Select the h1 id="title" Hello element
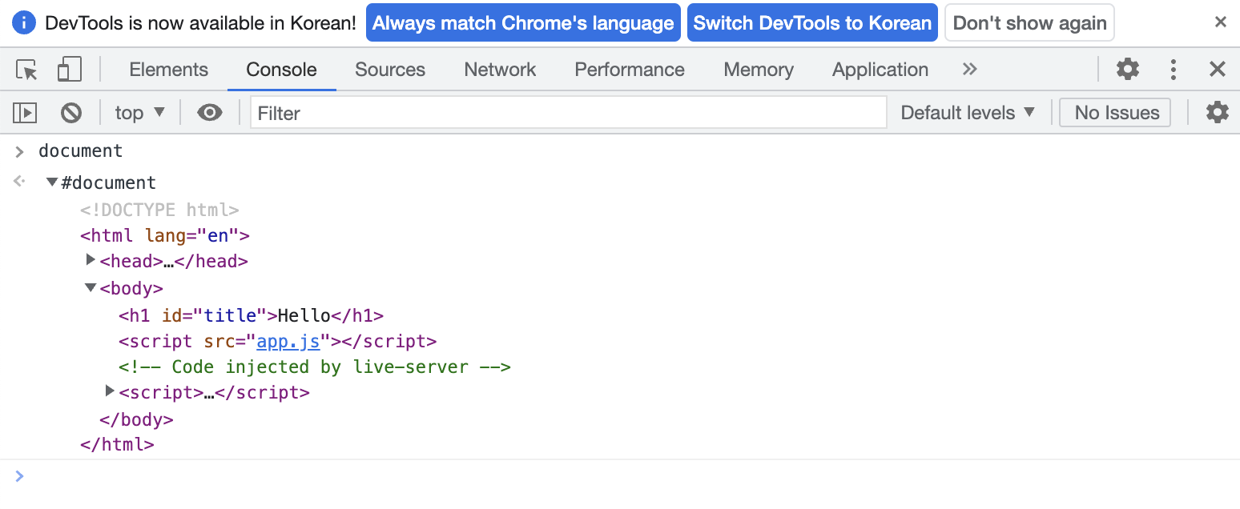 tap(252, 315)
